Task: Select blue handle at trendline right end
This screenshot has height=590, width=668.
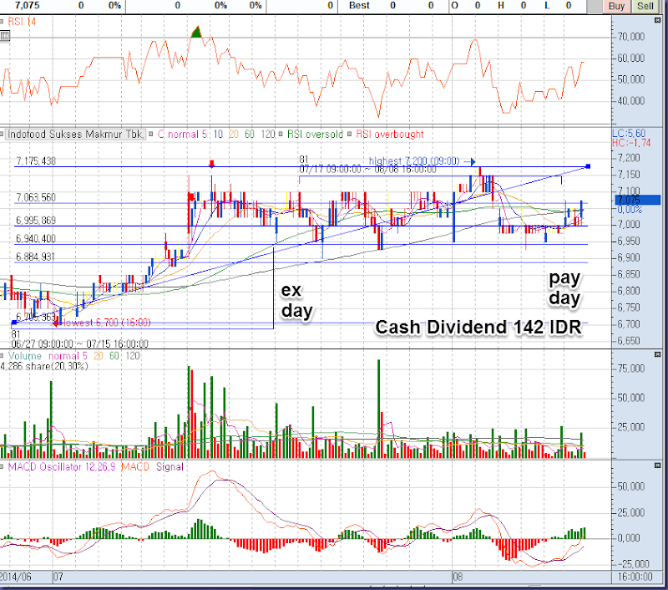Action: pyautogui.click(x=589, y=166)
